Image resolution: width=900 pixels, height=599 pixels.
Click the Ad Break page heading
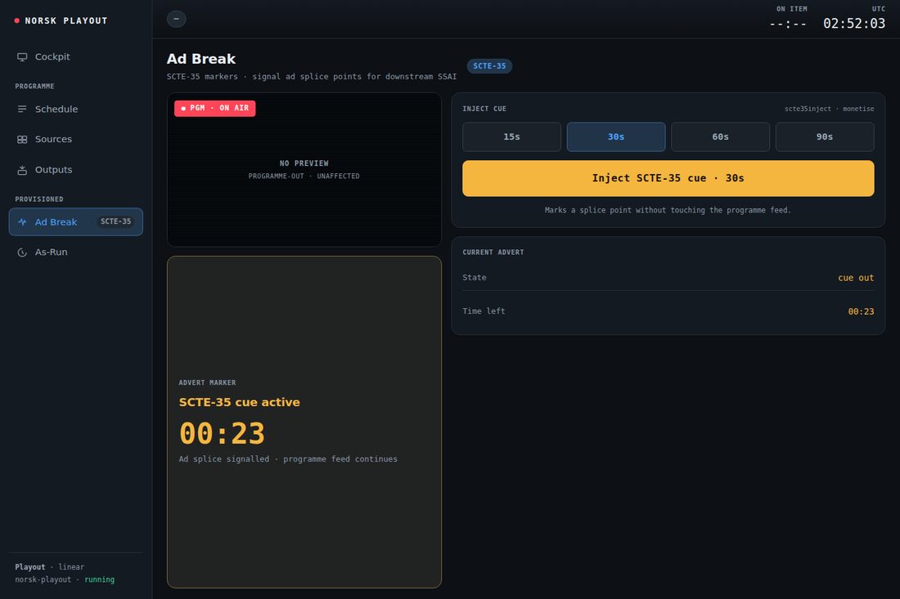[x=201, y=59]
